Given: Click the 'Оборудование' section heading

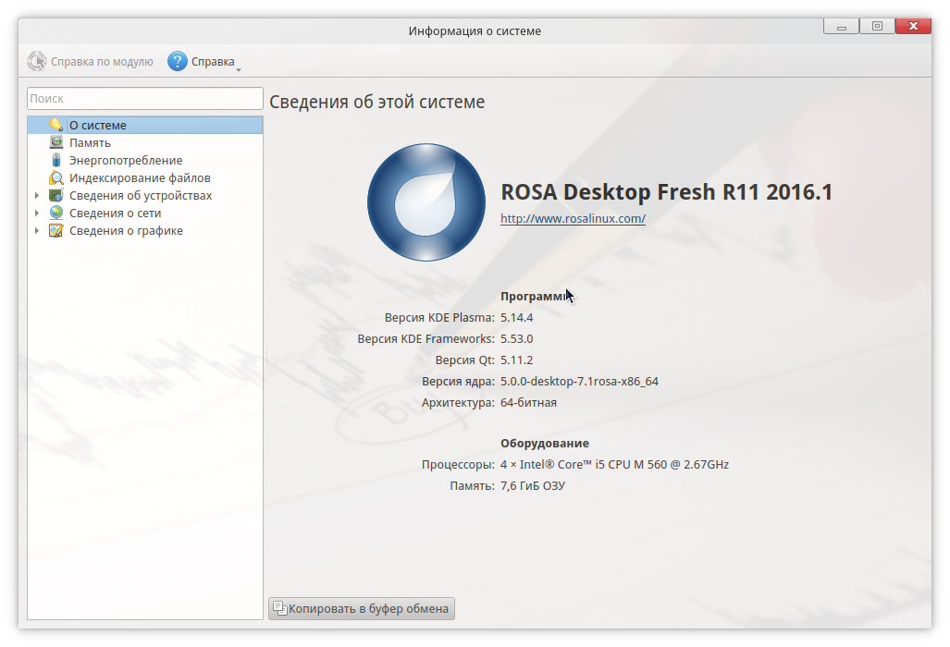Looking at the screenshot, I should [x=545, y=443].
